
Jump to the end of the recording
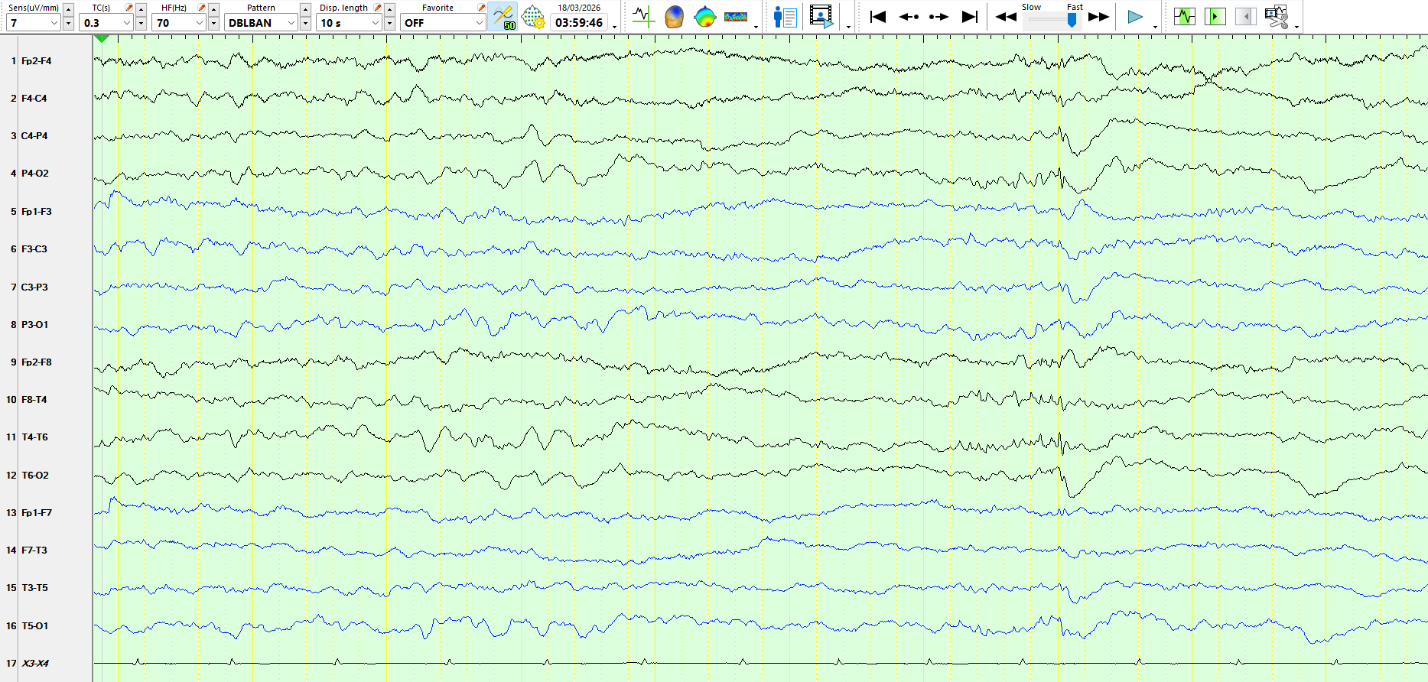point(970,17)
